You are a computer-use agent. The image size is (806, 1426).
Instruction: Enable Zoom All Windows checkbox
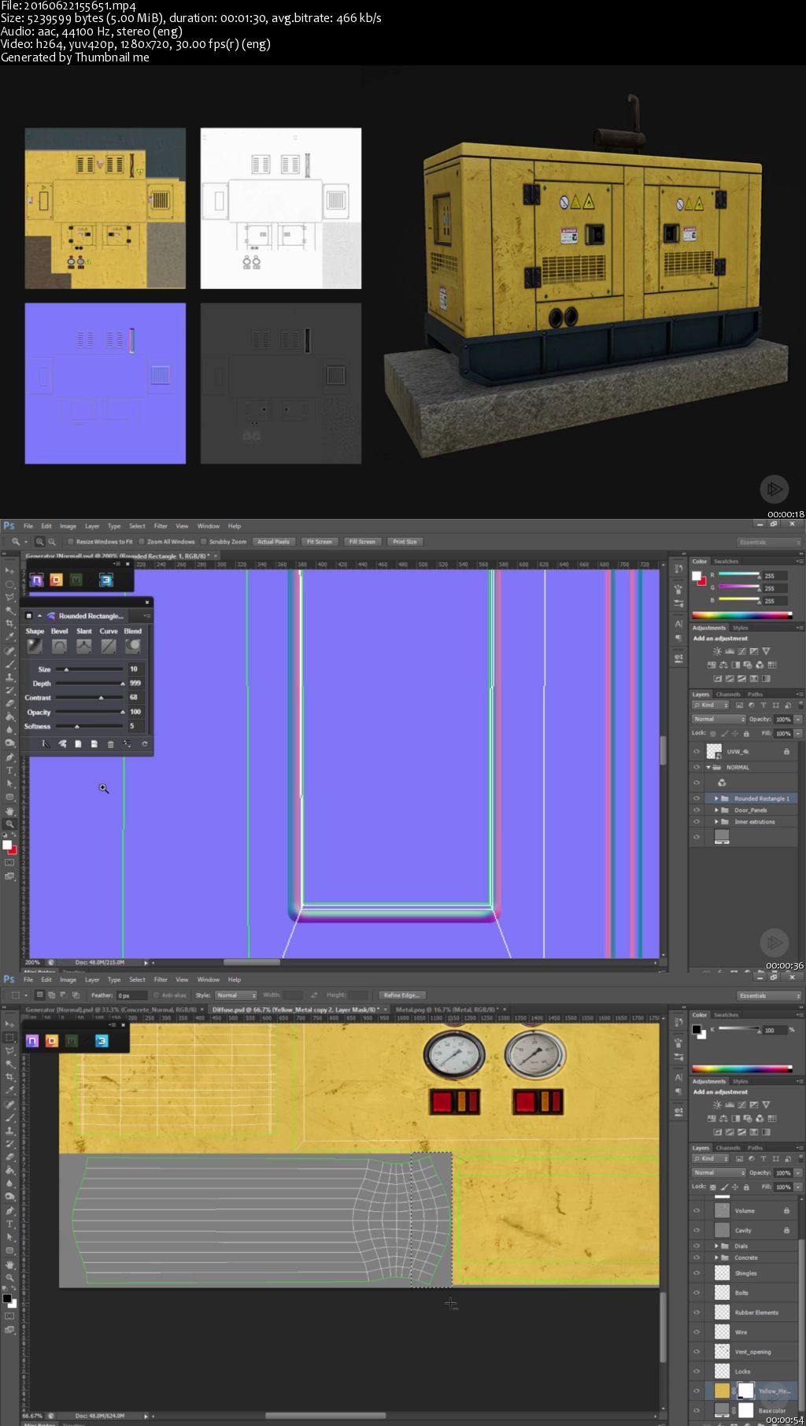[x=142, y=542]
